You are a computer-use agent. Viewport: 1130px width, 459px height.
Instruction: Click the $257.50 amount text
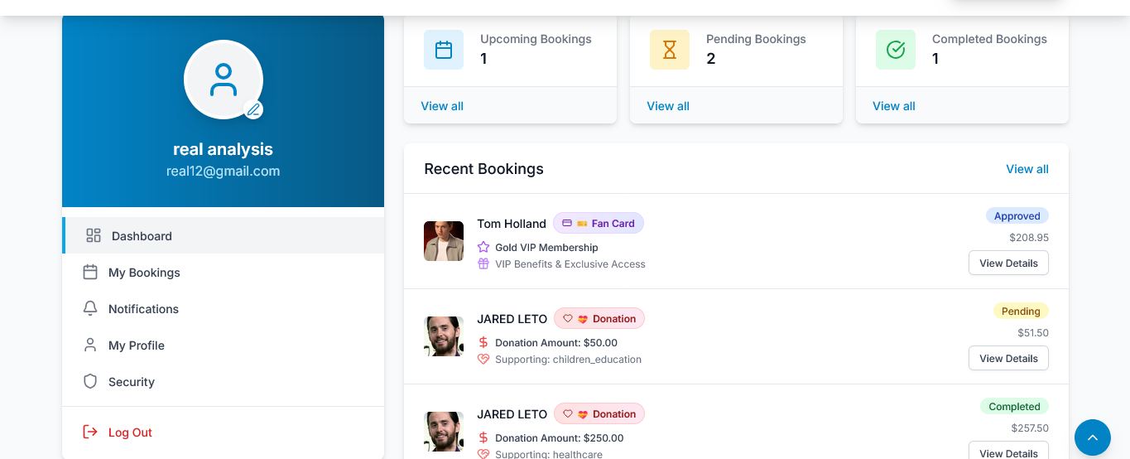(1030, 428)
